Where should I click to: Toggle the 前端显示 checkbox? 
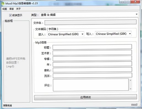[10, 15]
